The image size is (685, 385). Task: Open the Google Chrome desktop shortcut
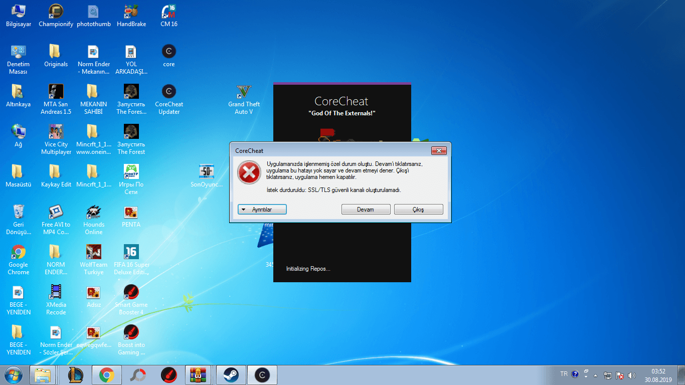[19, 260]
